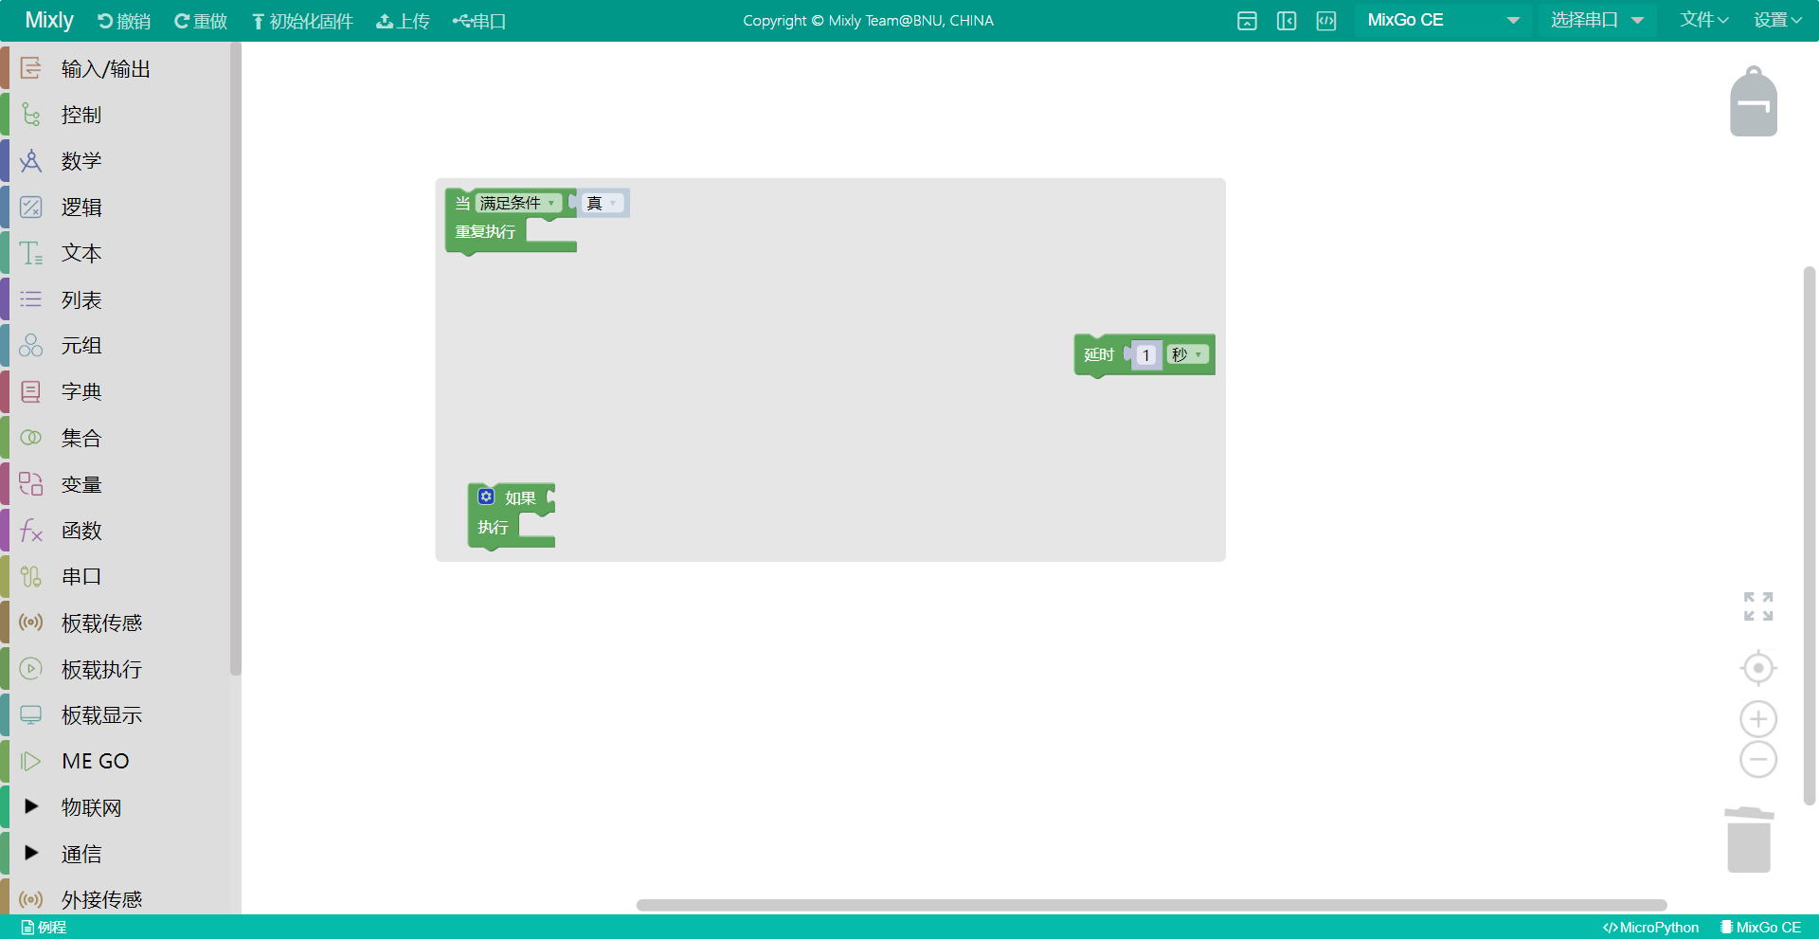Select the 延时 delay block
Viewport: 1819px width, 939px height.
click(x=1099, y=354)
